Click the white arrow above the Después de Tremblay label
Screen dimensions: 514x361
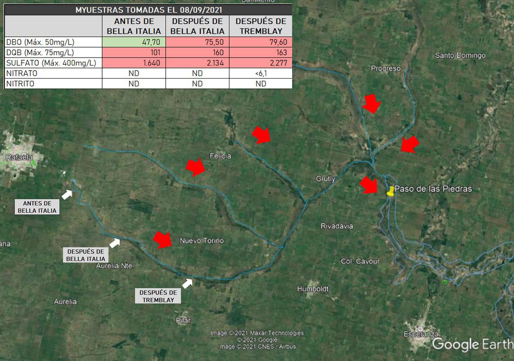tap(187, 283)
